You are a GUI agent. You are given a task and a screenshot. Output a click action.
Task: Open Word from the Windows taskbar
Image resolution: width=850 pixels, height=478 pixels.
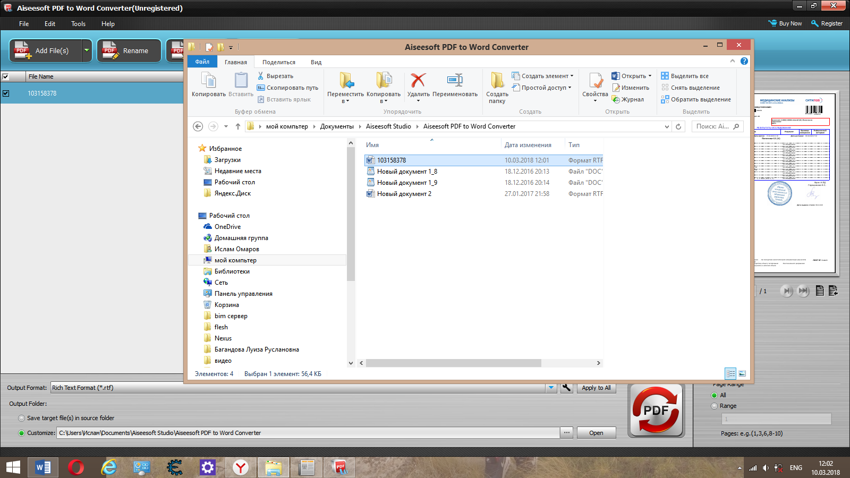coord(43,467)
